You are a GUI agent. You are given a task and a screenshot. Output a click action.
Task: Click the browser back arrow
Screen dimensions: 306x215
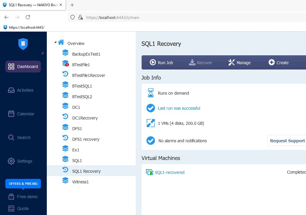7,17
